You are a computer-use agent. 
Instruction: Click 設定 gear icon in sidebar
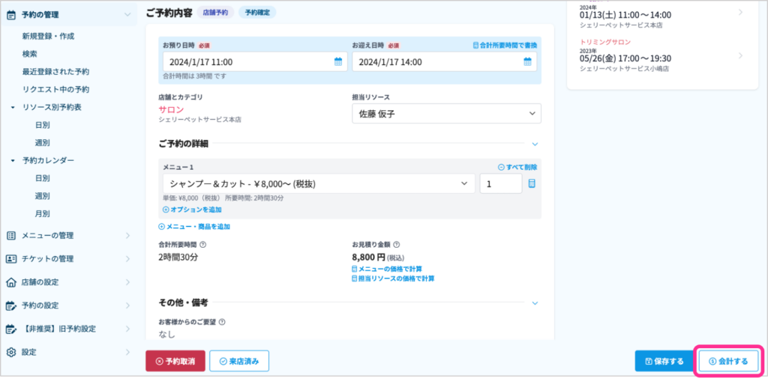tap(11, 352)
